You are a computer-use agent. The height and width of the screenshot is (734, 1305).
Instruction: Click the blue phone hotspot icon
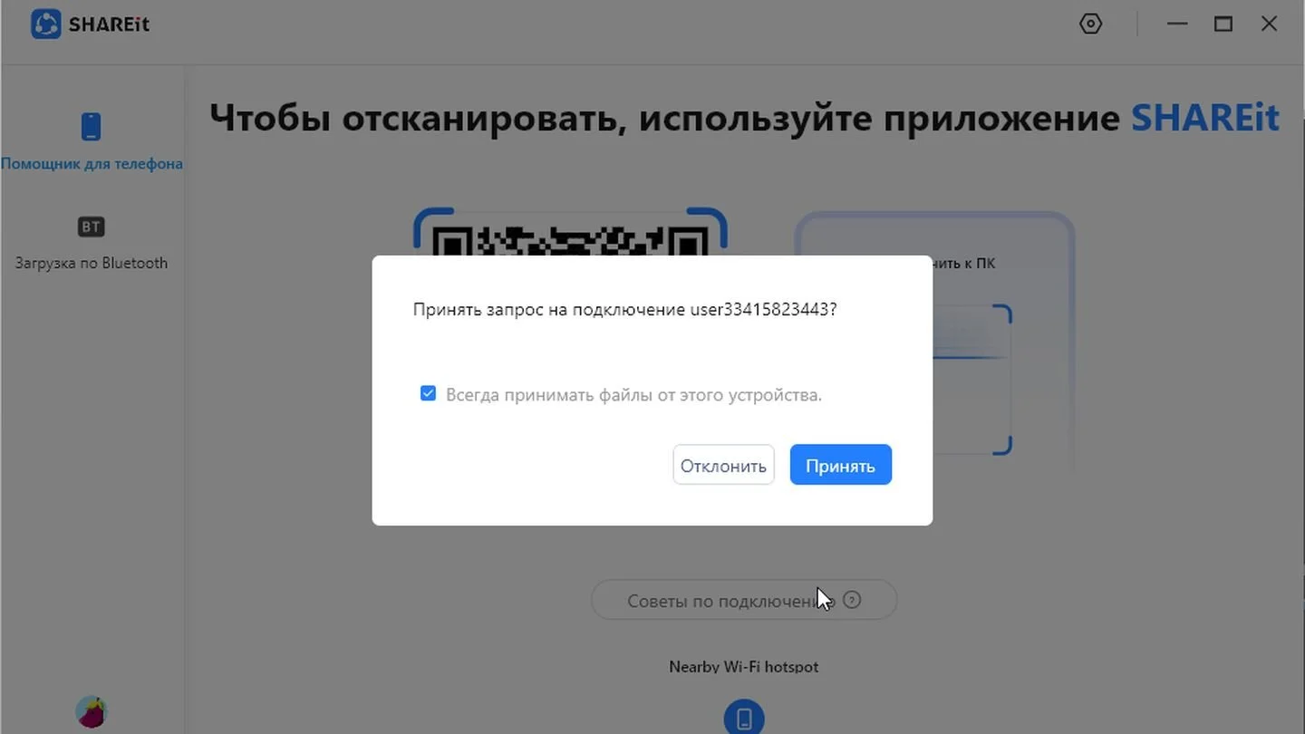(744, 718)
